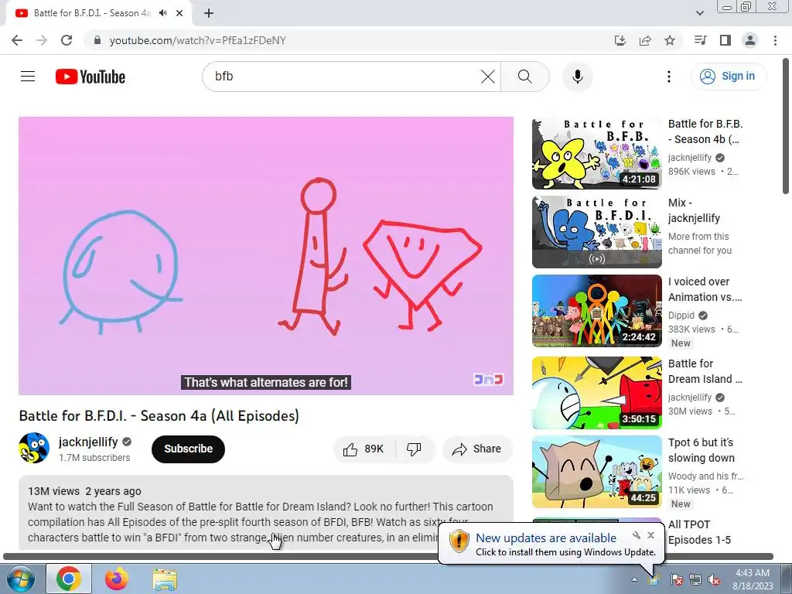Viewport: 792px width, 594px height.
Task: Click New updates are available notification
Action: click(546, 538)
